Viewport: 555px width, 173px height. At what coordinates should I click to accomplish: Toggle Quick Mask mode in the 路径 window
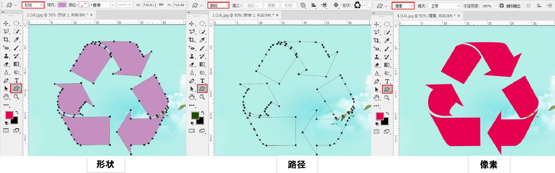click(x=191, y=131)
